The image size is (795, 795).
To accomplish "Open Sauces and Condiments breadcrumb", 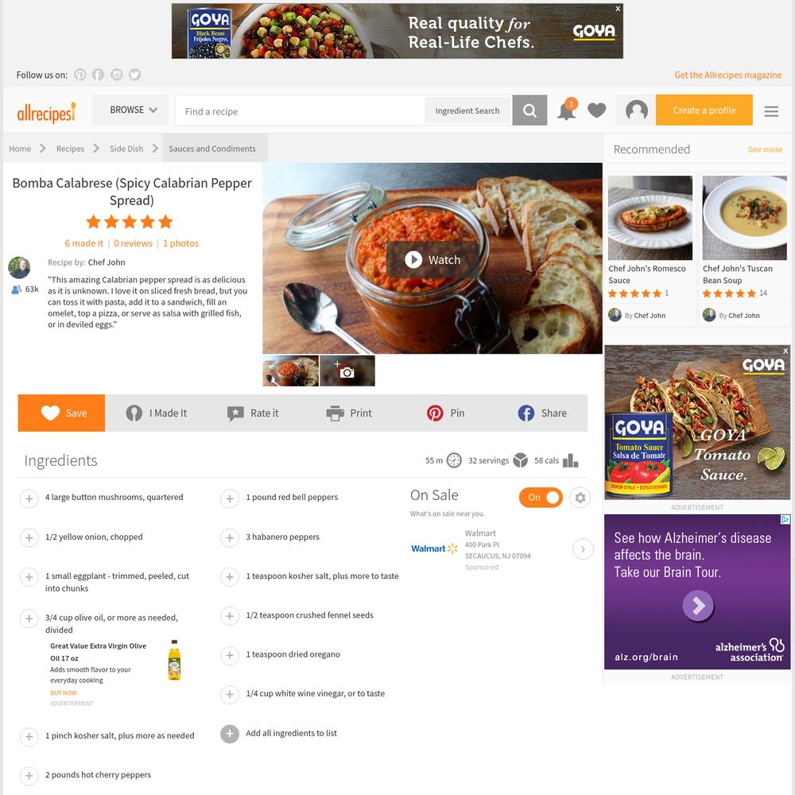I will (x=212, y=149).
